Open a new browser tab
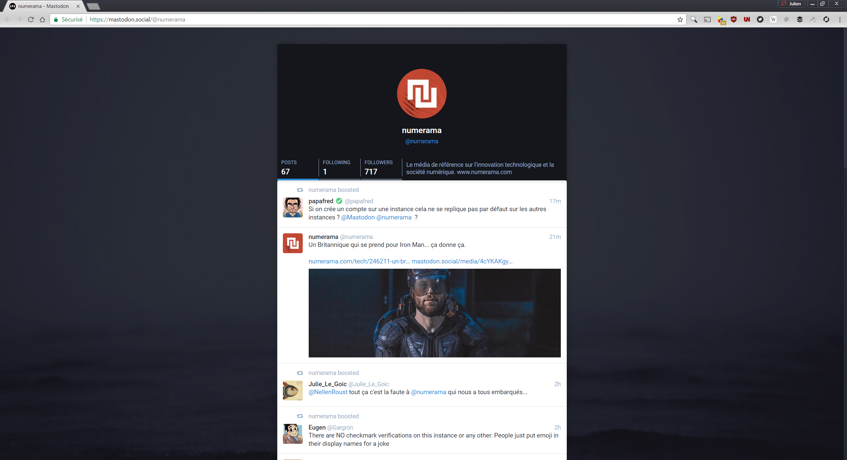Viewport: 847px width, 460px height. pos(93,6)
